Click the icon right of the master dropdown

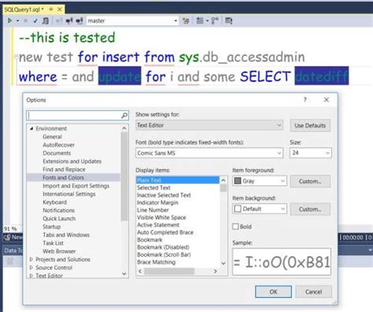pyautogui.click(x=186, y=20)
